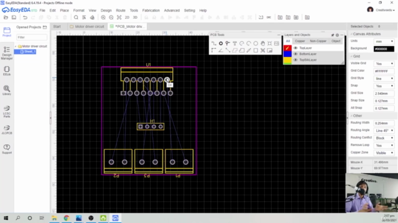
Task: Select the Copper Area tool in PCB Tools
Action: (235, 50)
